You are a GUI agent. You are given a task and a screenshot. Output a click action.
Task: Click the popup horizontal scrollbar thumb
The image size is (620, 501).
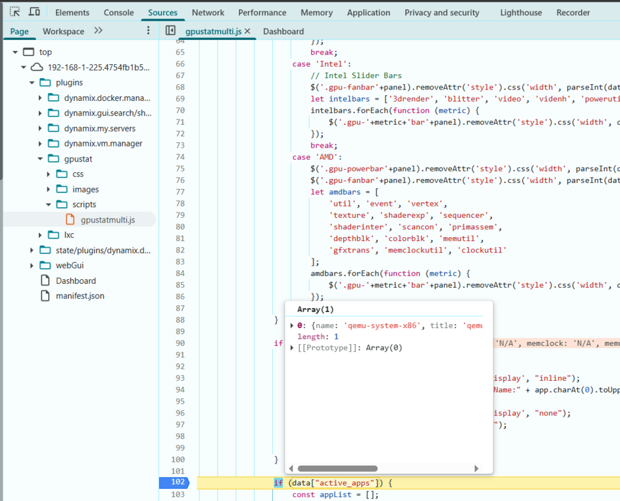point(338,469)
